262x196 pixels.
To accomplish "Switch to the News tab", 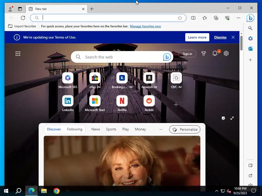I will pos(96,129).
